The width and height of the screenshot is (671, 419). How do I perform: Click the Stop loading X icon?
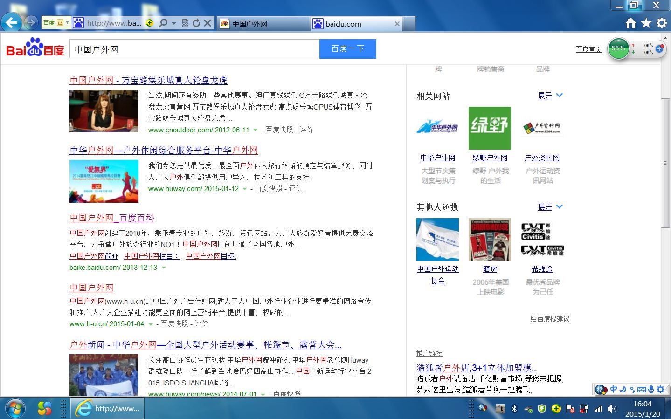tap(208, 23)
